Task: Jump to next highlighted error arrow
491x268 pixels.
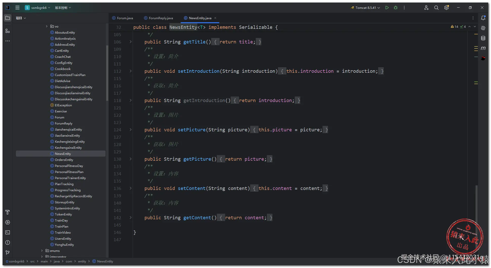Action: [475, 27]
